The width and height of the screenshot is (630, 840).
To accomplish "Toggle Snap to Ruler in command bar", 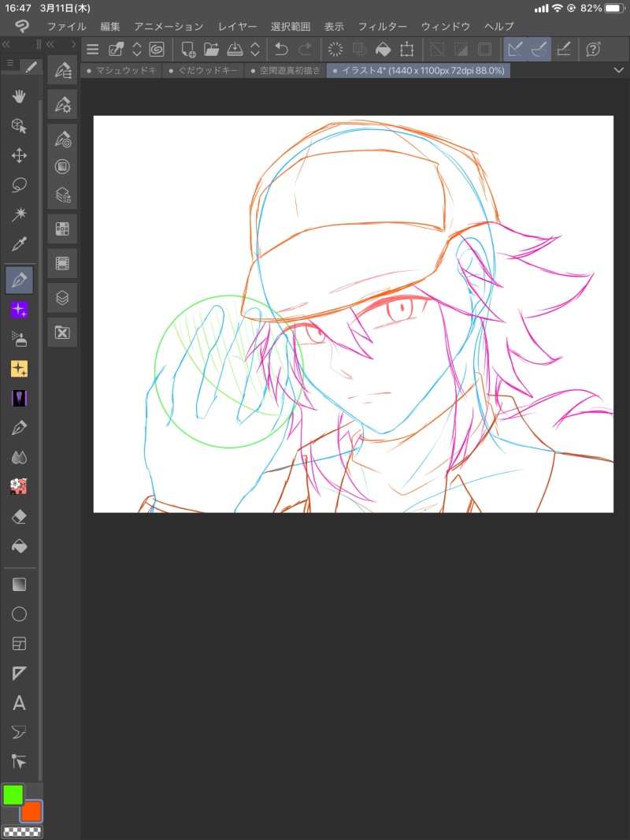I will (515, 50).
